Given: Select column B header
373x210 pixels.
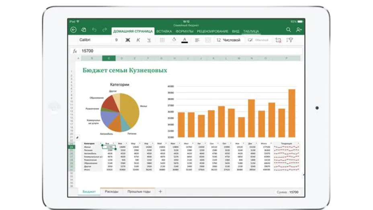Looking at the screenshot, I should 92,58.
